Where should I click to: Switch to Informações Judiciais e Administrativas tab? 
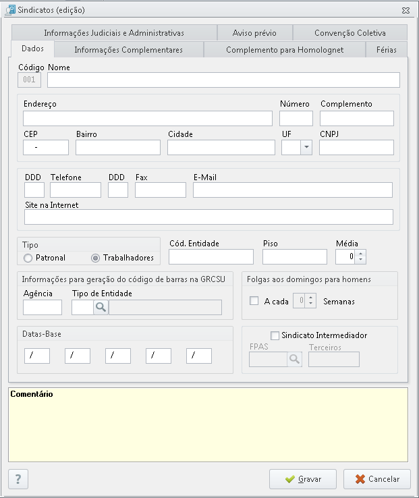point(114,33)
